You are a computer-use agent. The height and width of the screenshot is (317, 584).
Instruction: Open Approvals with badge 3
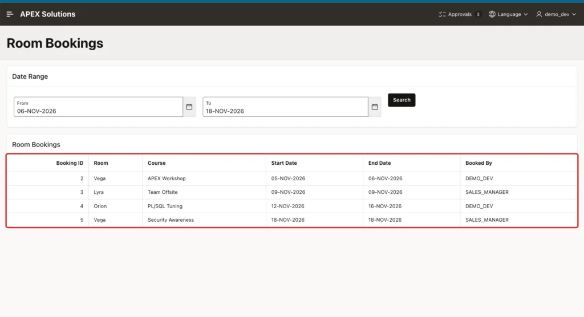click(460, 14)
